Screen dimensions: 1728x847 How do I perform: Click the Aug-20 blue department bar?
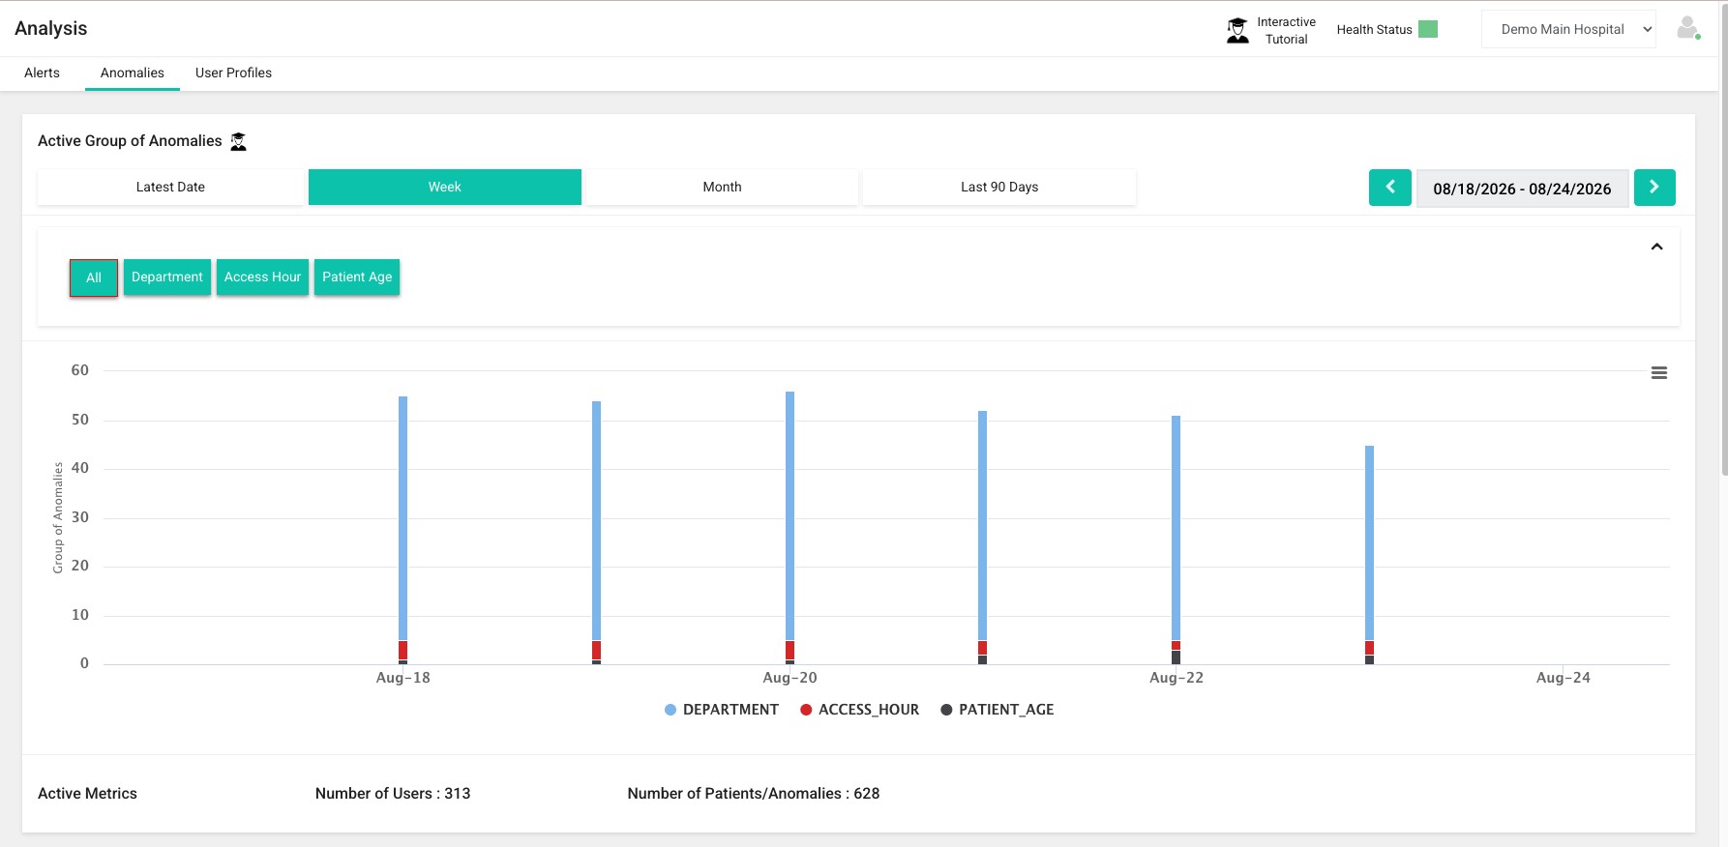click(x=790, y=516)
